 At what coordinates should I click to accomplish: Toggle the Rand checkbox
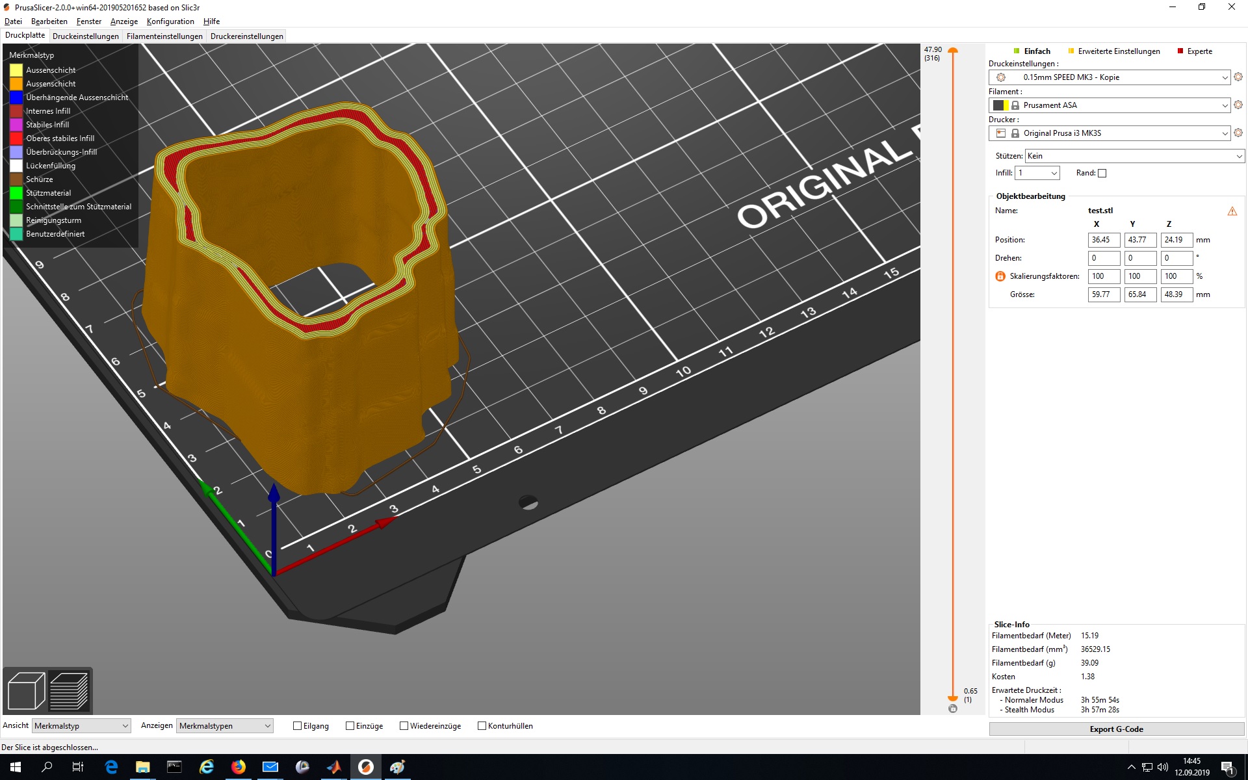click(1102, 173)
